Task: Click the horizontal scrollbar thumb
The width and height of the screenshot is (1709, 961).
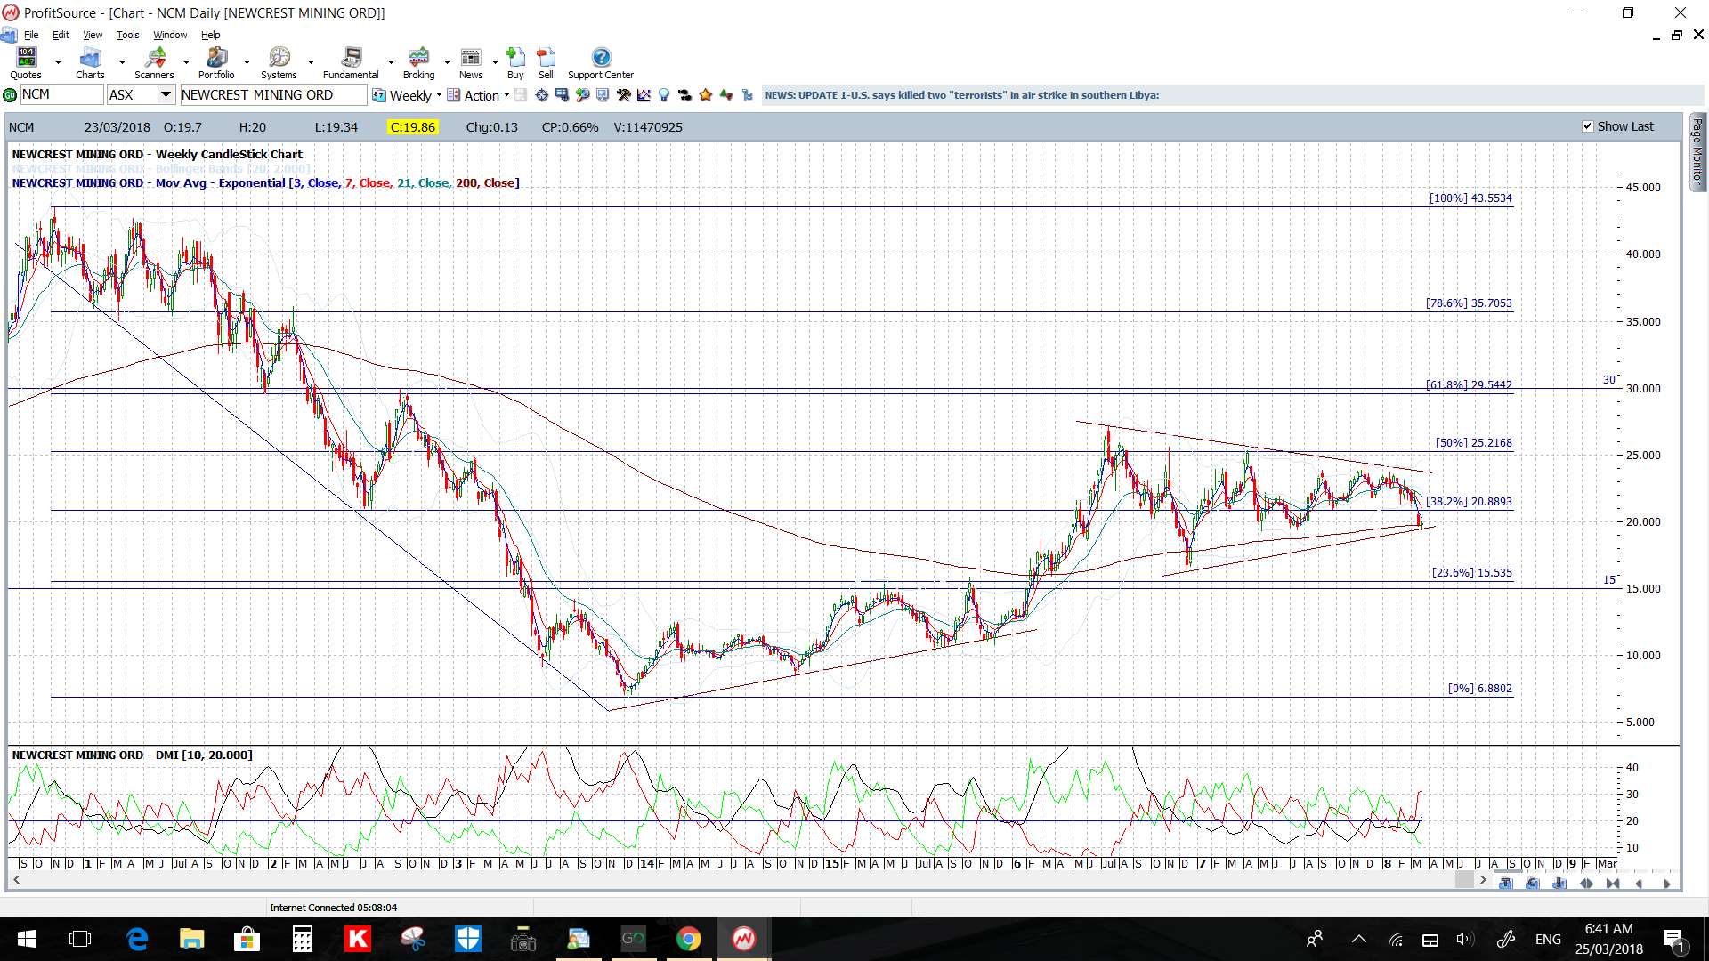Action: 1464,880
